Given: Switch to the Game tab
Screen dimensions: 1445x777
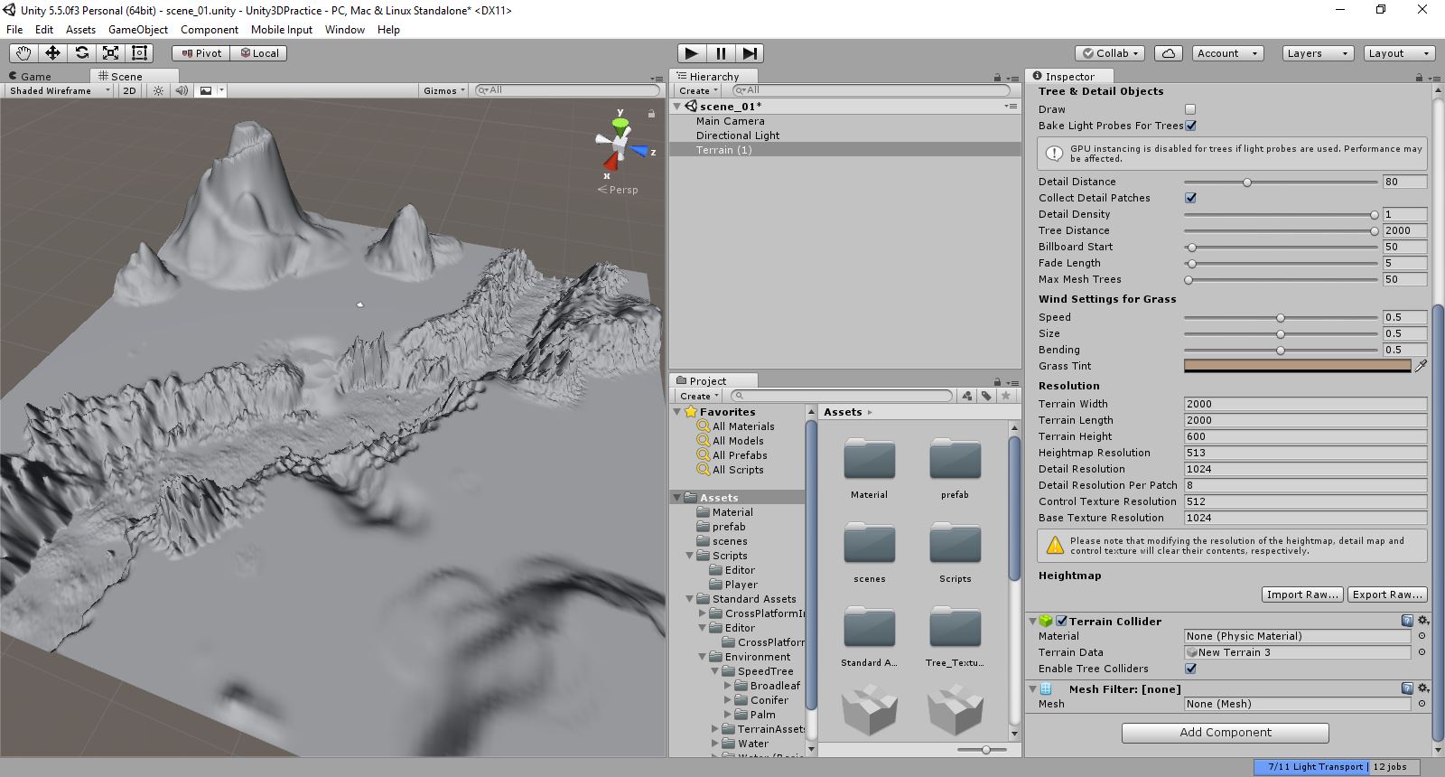Looking at the screenshot, I should point(35,77).
